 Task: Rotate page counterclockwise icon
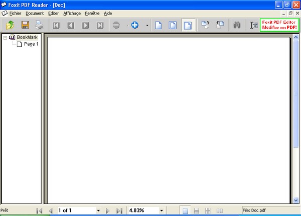coord(220,25)
